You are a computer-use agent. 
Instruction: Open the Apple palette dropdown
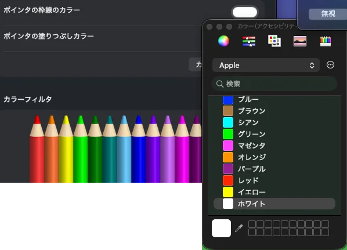(266, 65)
